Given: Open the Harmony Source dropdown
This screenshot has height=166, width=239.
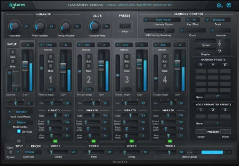Looking at the screenshot, I should point(162,20).
